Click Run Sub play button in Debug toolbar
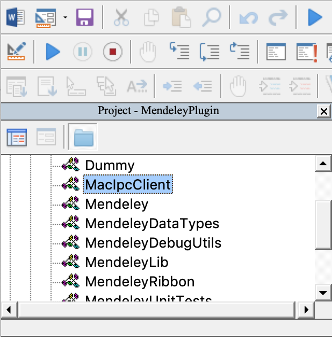The height and width of the screenshot is (337, 332). click(53, 52)
